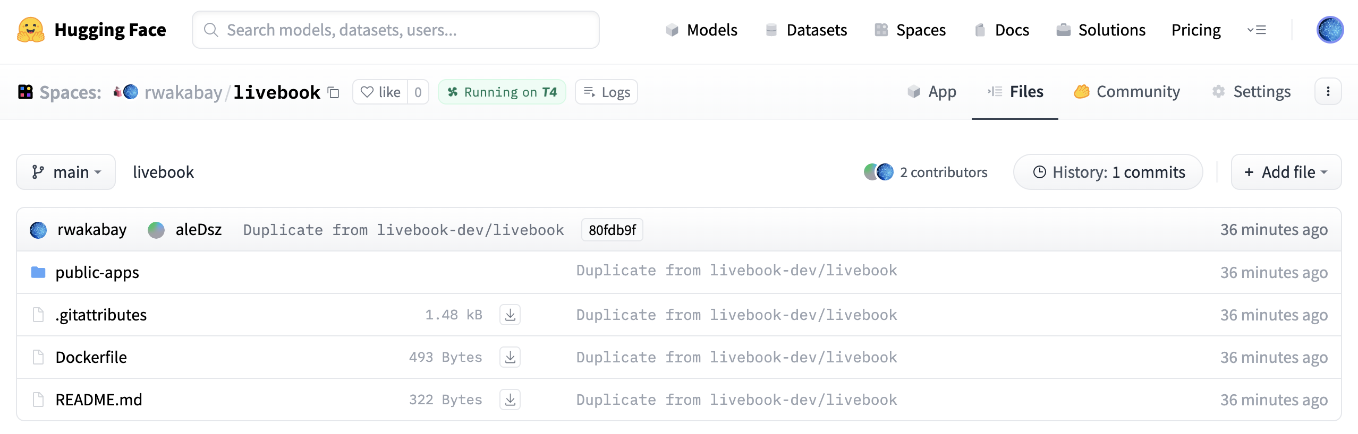This screenshot has height=434, width=1358.
Task: Download the Dockerfile via download icon
Action: [510, 357]
